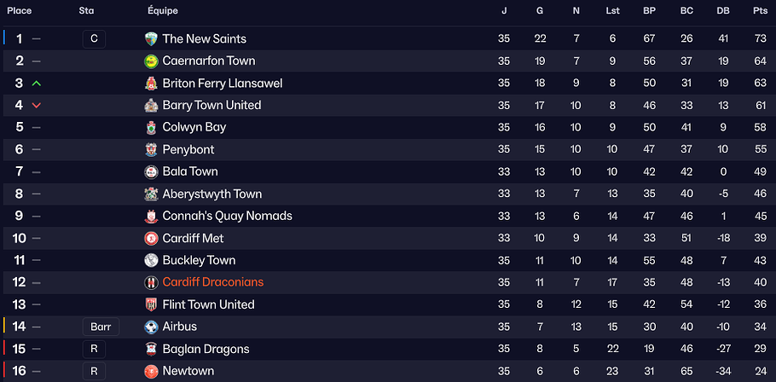Click Barry Town United crest icon
Viewport: 776px width, 382px height.
coord(151,105)
